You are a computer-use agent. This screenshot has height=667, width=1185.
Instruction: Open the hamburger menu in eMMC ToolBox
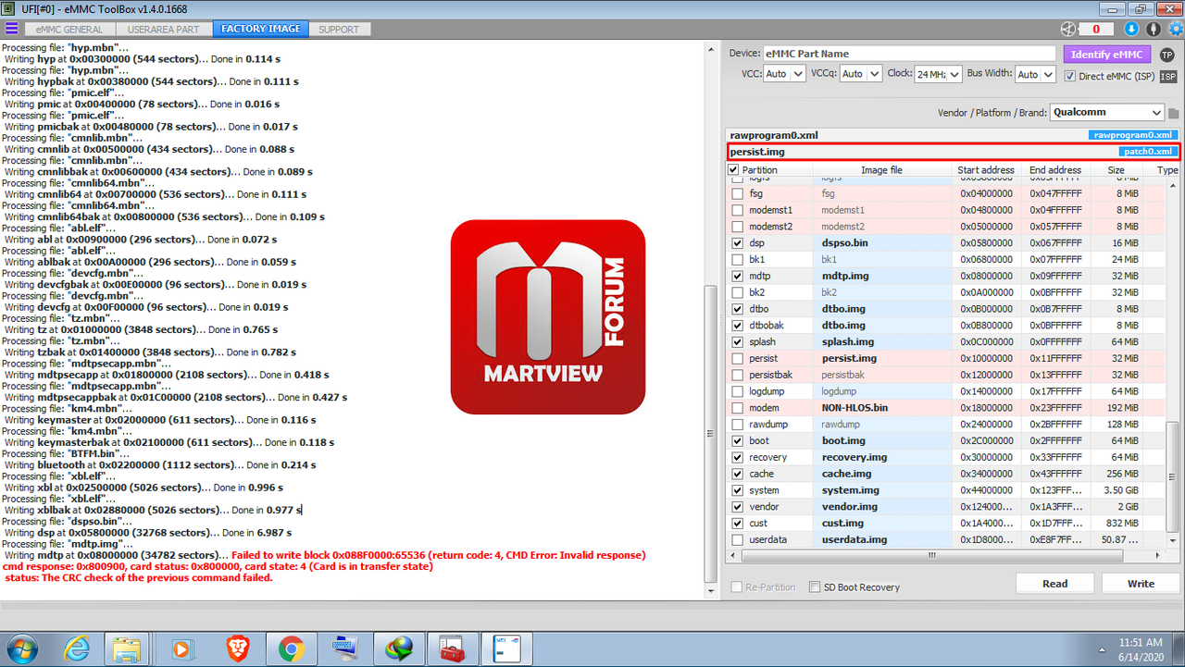pos(11,29)
